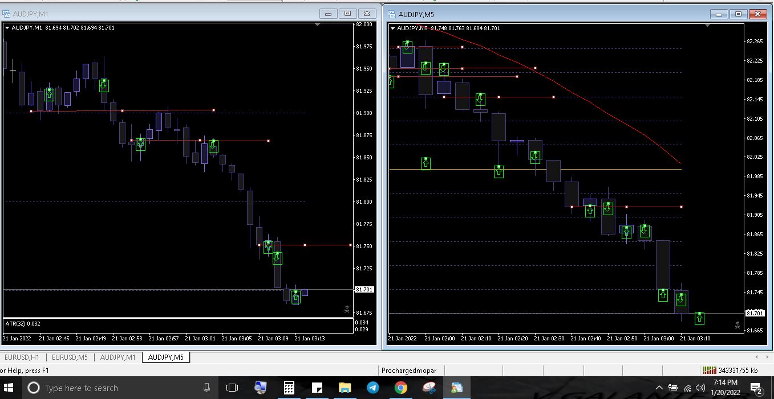Click the chart shift marker on M1 chart
This screenshot has height=399, width=774.
(x=318, y=25)
